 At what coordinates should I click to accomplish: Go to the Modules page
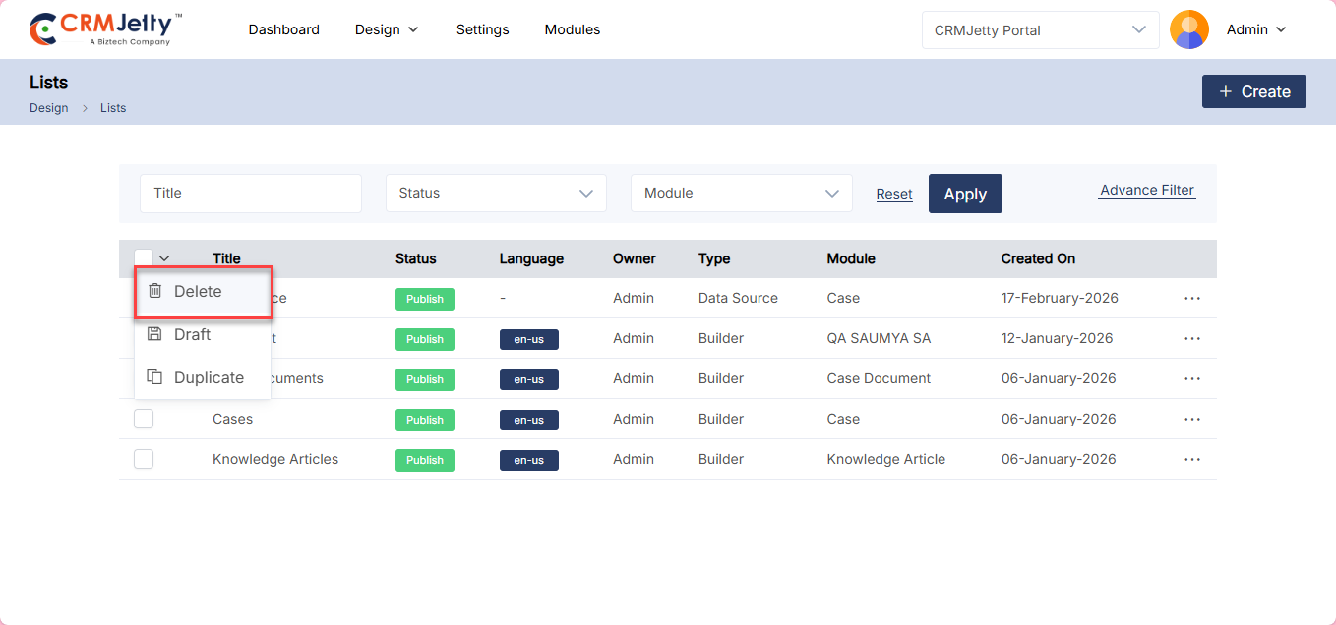click(x=572, y=29)
